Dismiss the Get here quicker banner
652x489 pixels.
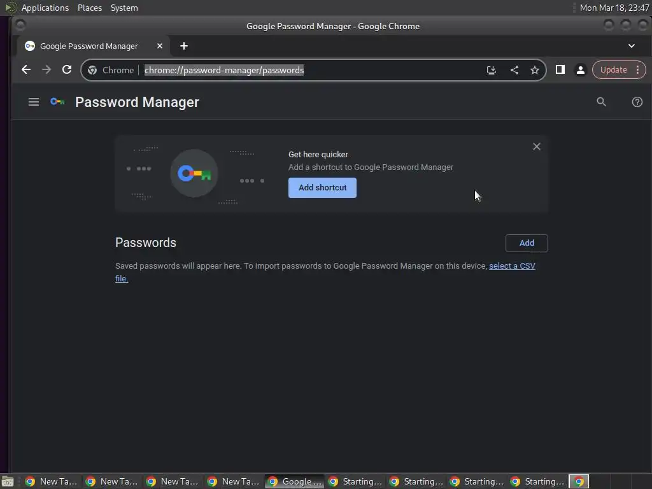(x=537, y=146)
